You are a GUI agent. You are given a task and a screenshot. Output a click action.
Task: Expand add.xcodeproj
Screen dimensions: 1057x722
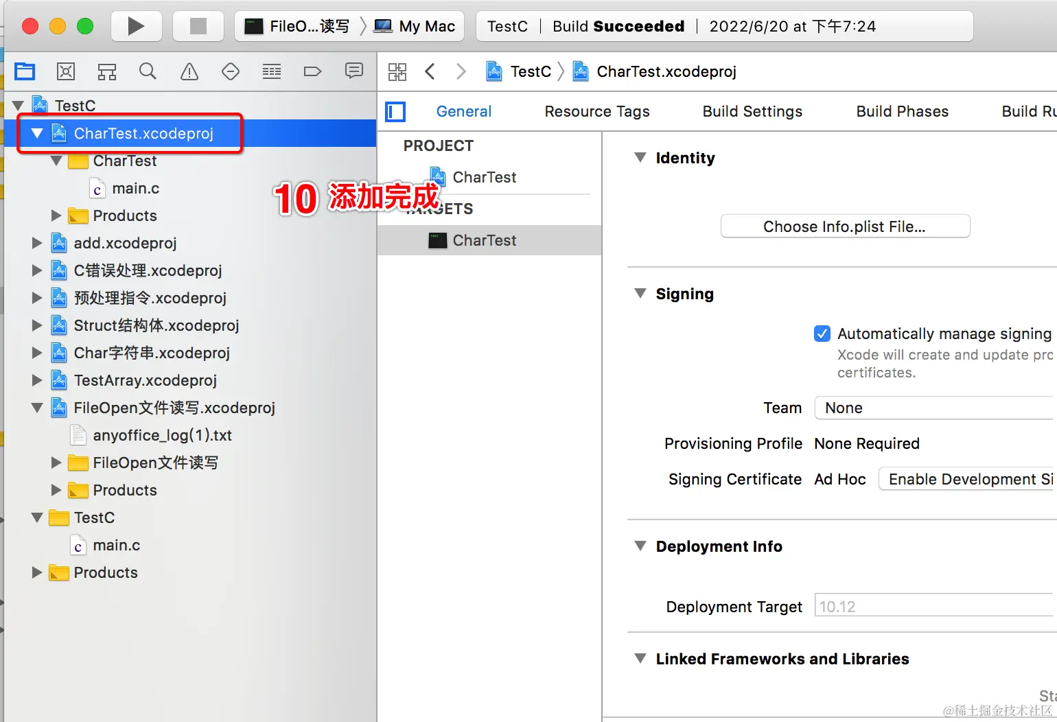coord(37,243)
